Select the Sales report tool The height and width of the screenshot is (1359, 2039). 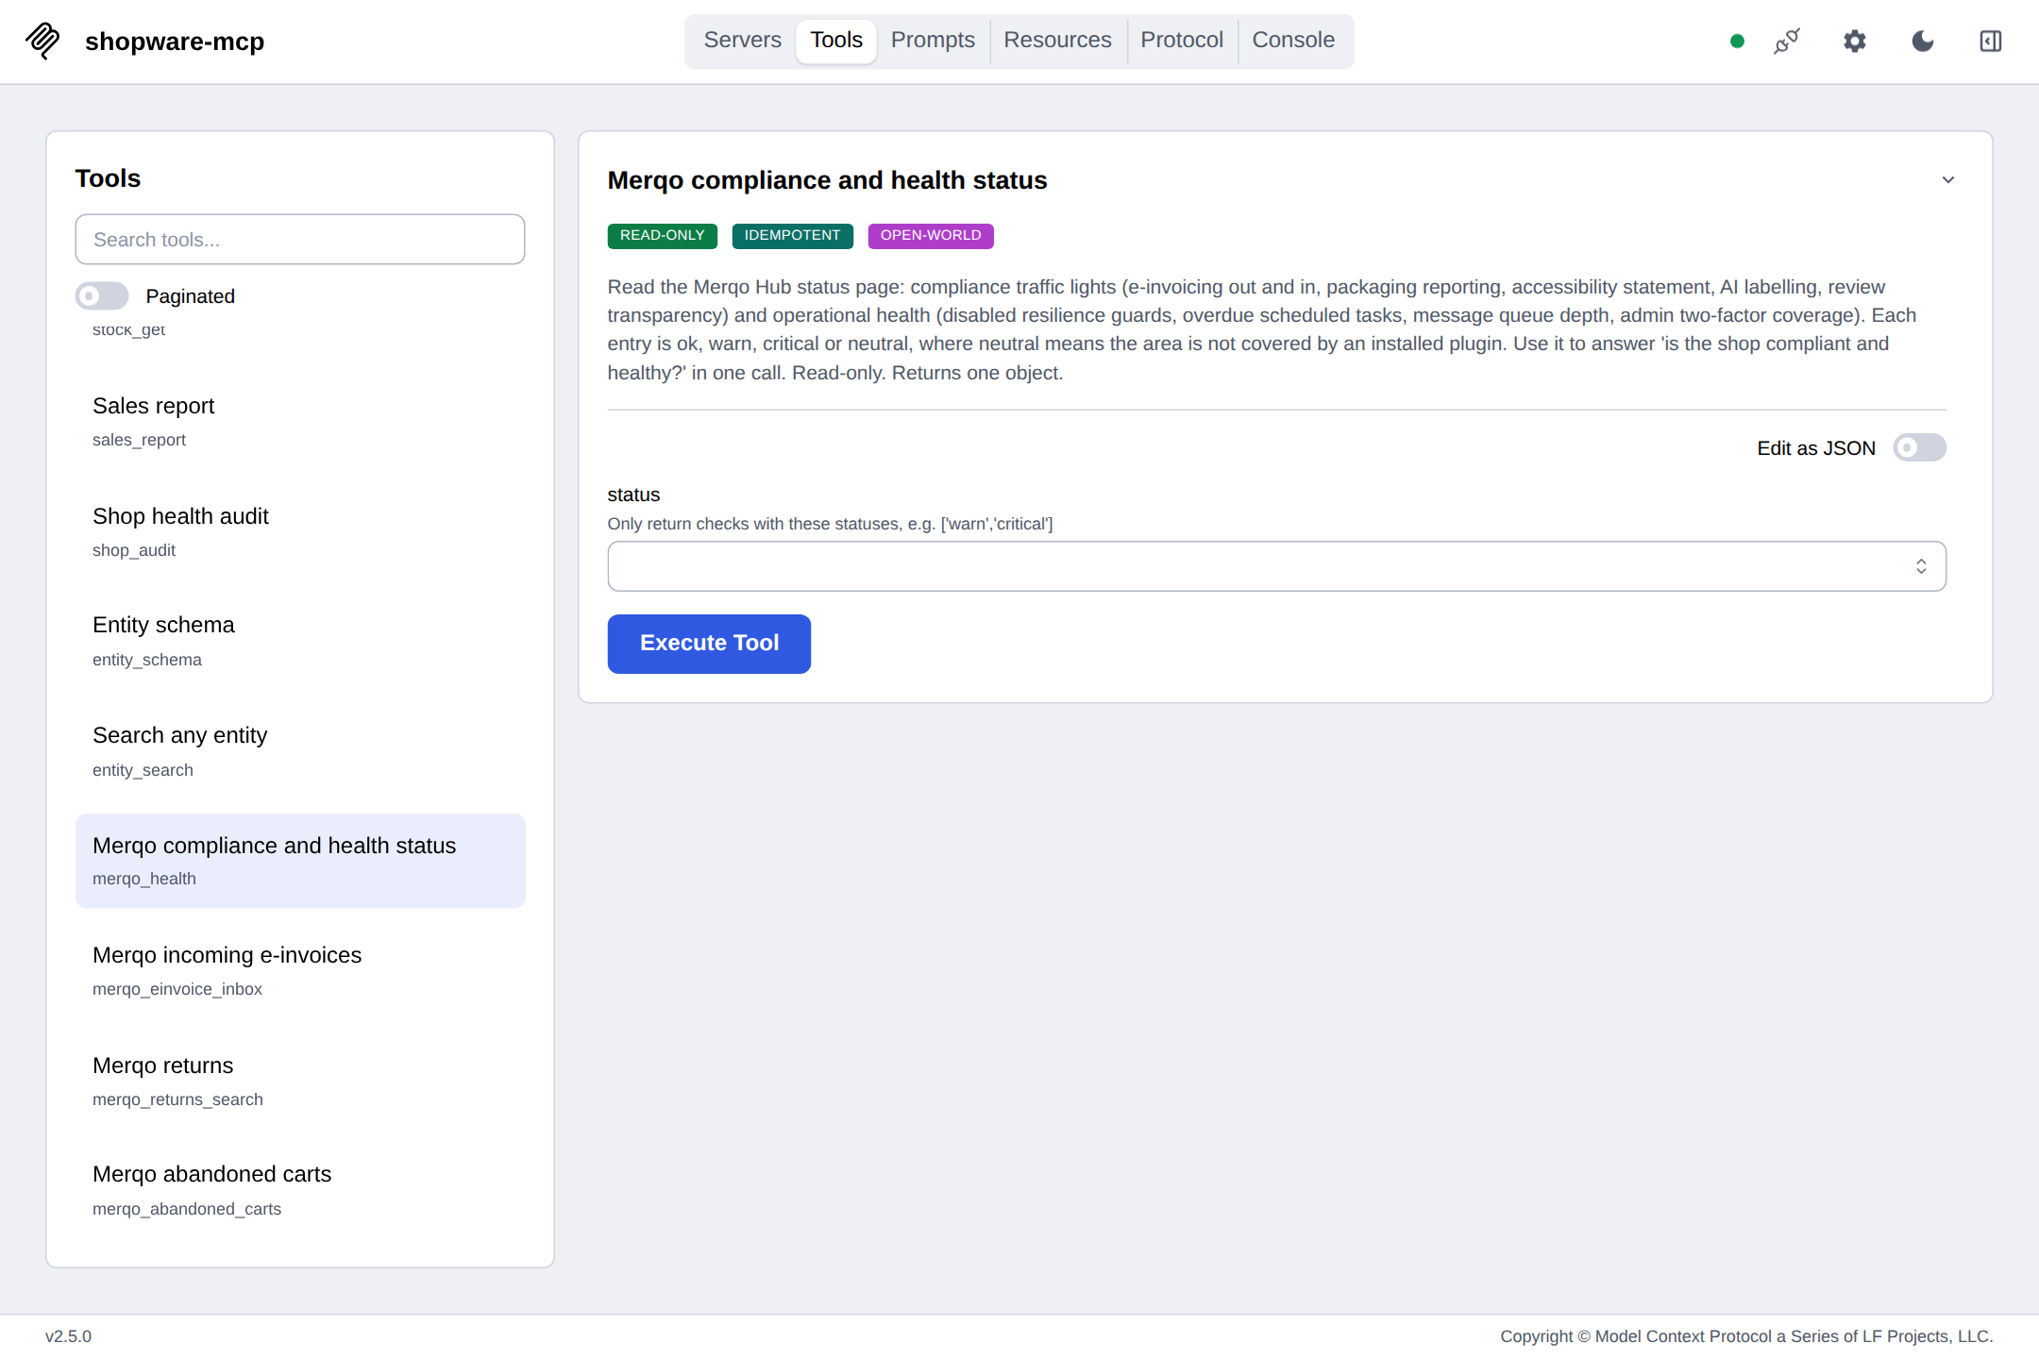click(x=300, y=421)
